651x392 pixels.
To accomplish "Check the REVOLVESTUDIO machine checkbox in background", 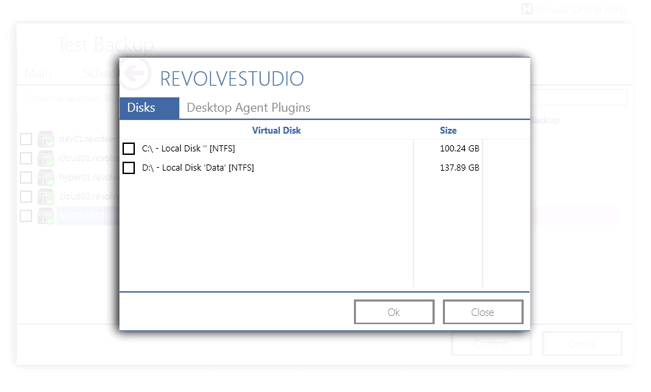I will (26, 216).
